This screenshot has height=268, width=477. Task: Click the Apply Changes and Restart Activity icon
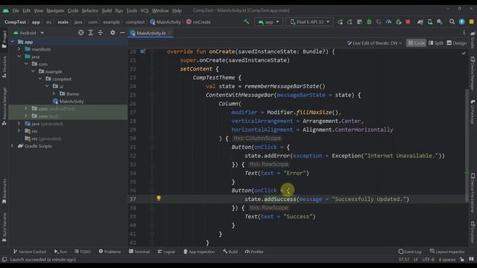[340, 22]
